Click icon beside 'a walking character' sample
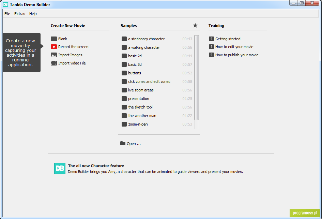322x219 pixels. [124, 47]
